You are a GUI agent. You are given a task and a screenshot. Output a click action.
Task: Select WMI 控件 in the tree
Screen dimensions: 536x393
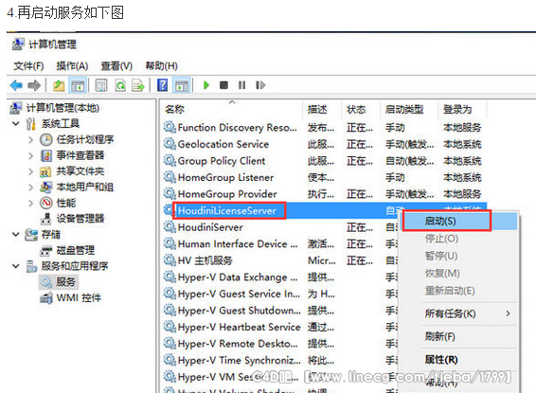pos(79,298)
